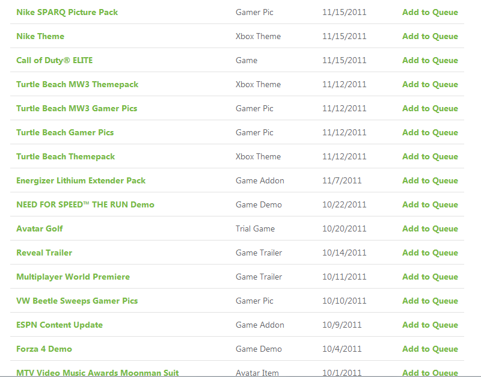Screen dimensions: 481x377
Task: Select Game Addon type in ESPN row
Action: pyautogui.click(x=260, y=325)
